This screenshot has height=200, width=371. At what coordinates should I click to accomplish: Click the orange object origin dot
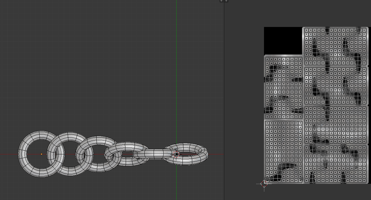pyautogui.click(x=41, y=154)
